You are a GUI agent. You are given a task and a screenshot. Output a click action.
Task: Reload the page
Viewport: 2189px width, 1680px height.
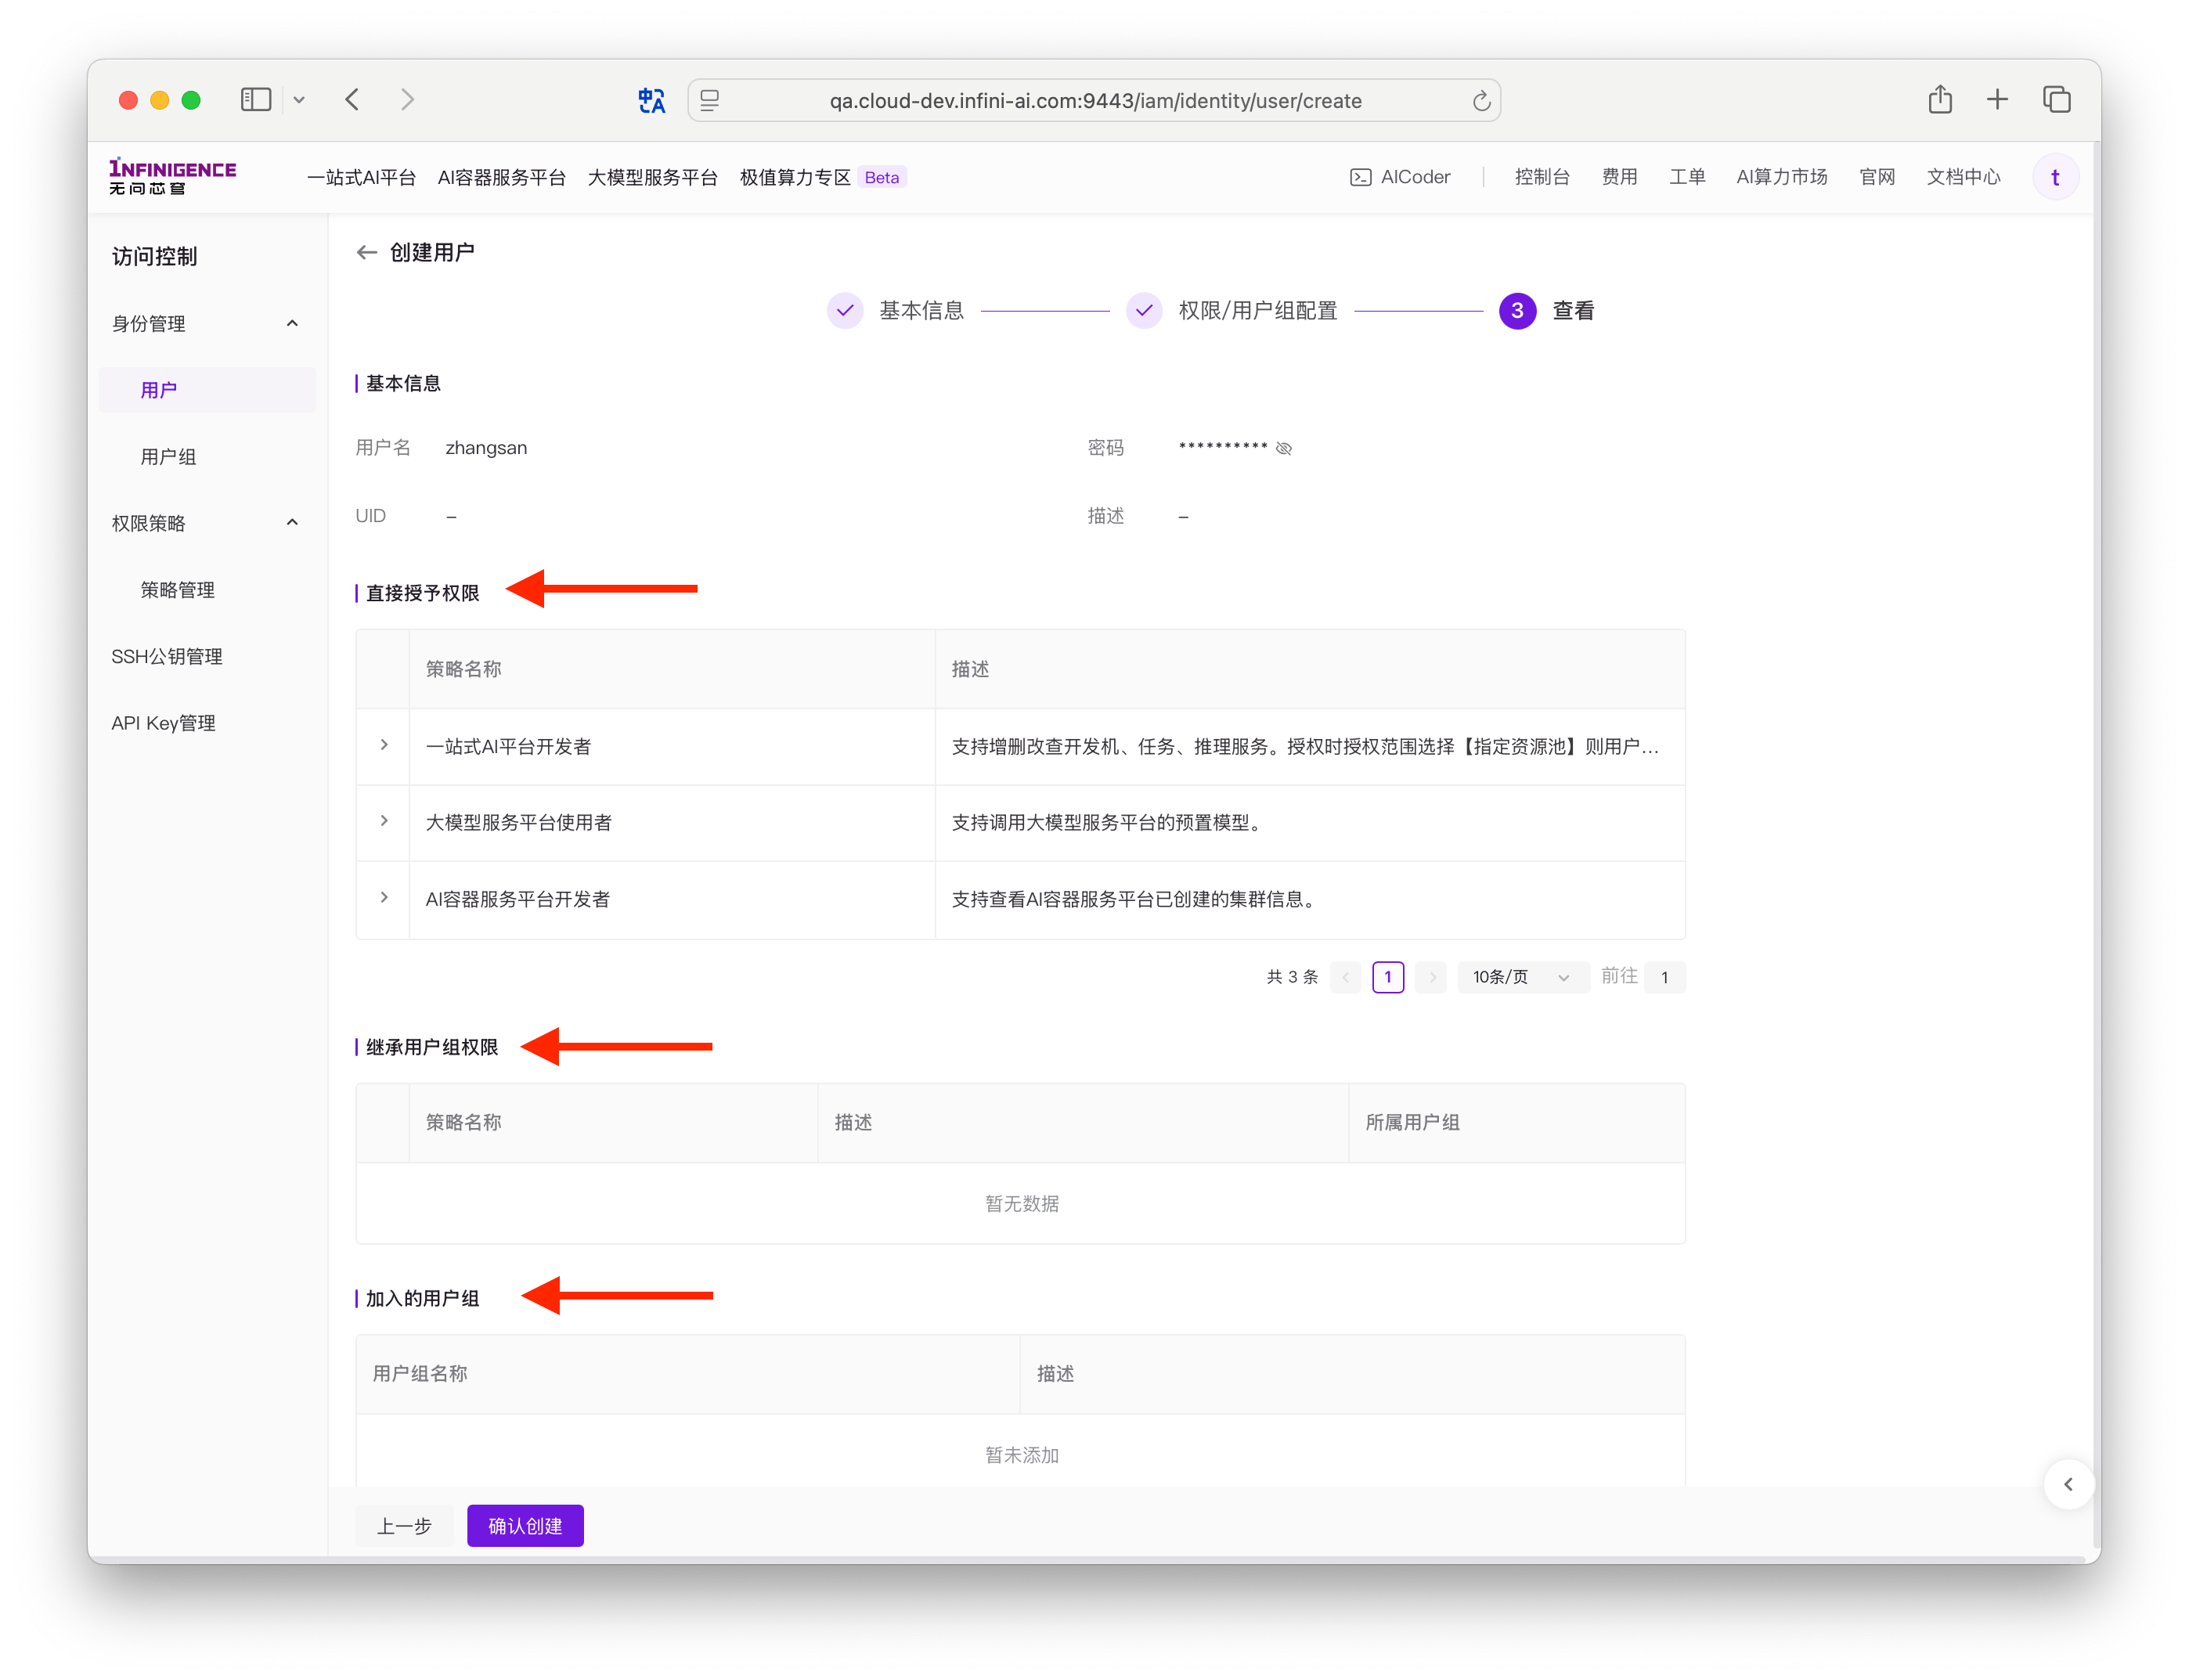[x=1481, y=100]
